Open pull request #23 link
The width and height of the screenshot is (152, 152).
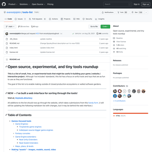pyautogui.click(x=37, y=33)
